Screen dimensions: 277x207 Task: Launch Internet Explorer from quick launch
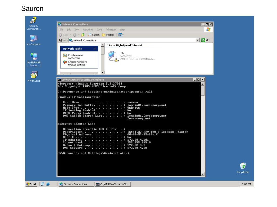click(48, 184)
